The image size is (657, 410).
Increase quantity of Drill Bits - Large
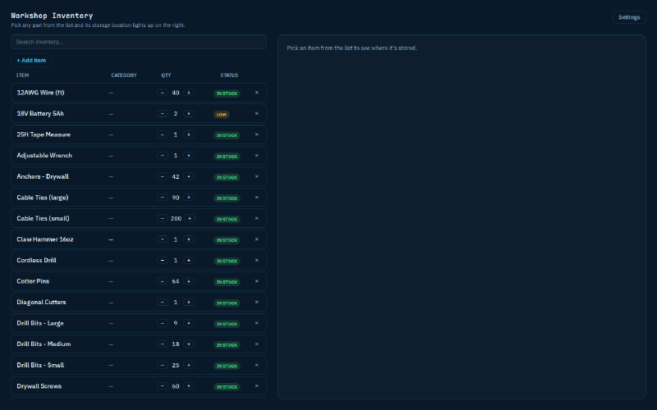pyautogui.click(x=189, y=323)
